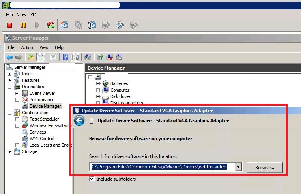Click the Take Snapshot clock icon
This screenshot has height=194, width=301.
pyautogui.click(x=64, y=25)
